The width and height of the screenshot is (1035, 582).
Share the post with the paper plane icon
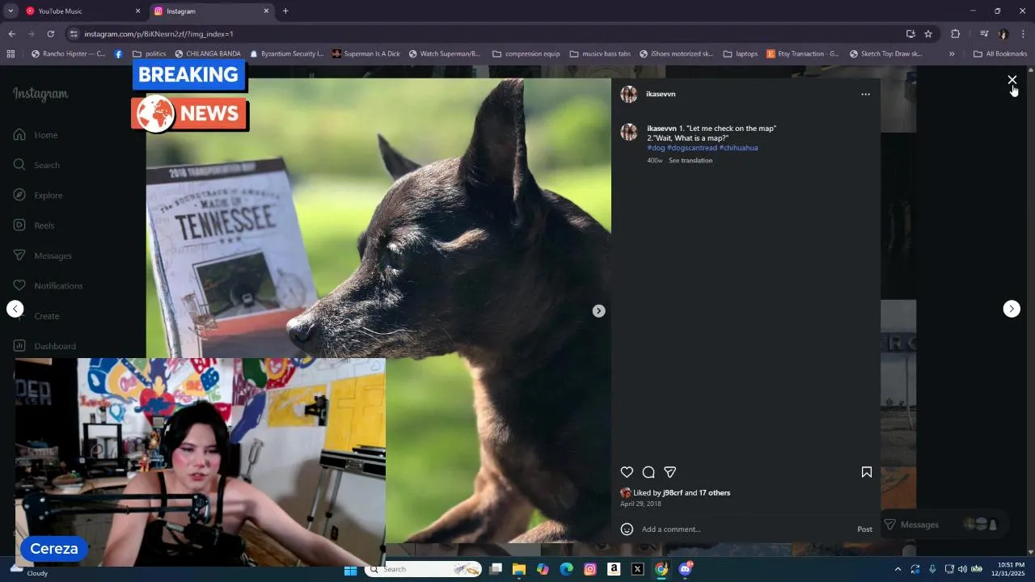coord(670,472)
